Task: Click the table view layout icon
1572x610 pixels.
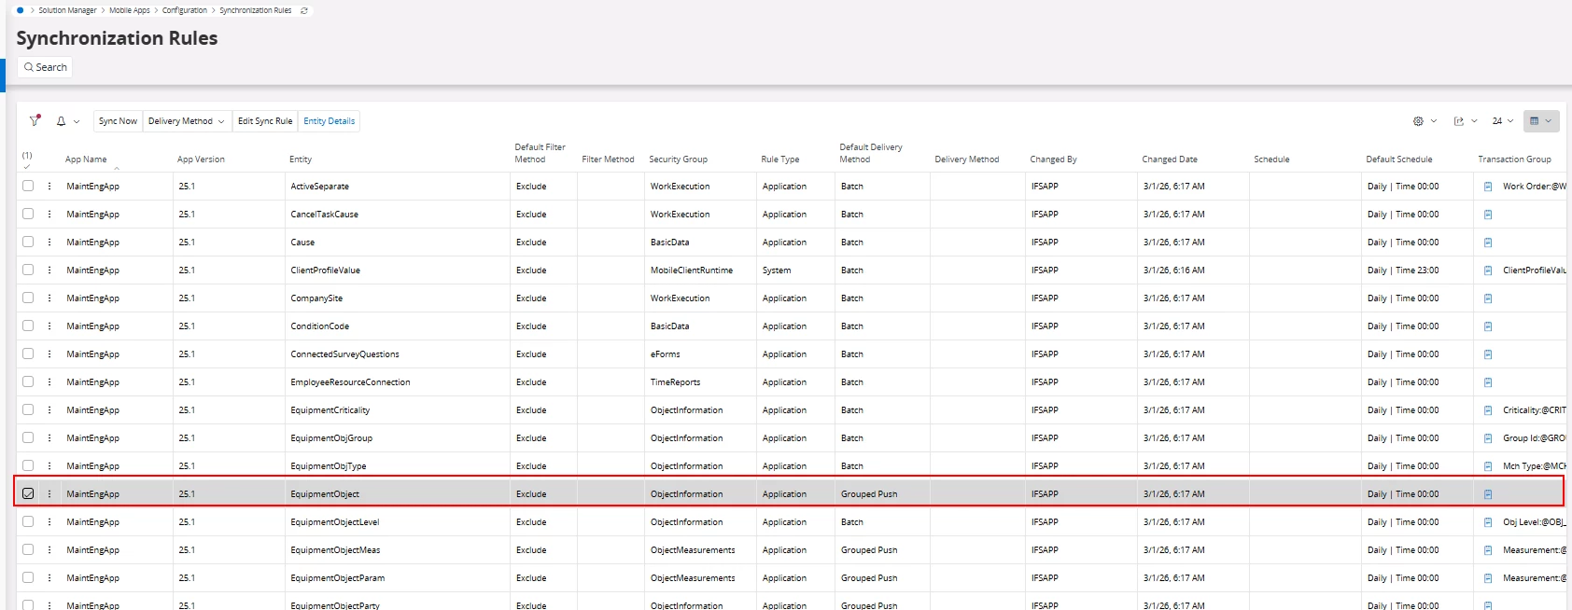Action: 1534,121
